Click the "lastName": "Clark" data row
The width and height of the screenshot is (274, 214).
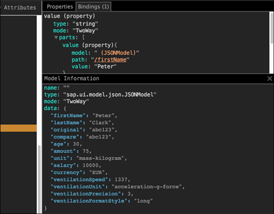point(82,123)
